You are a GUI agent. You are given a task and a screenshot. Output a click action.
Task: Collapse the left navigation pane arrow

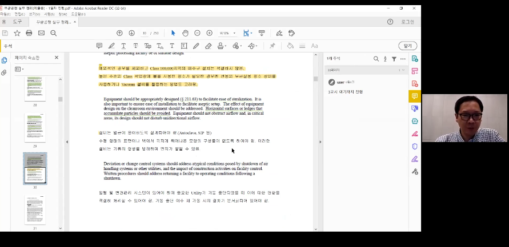pos(67,141)
